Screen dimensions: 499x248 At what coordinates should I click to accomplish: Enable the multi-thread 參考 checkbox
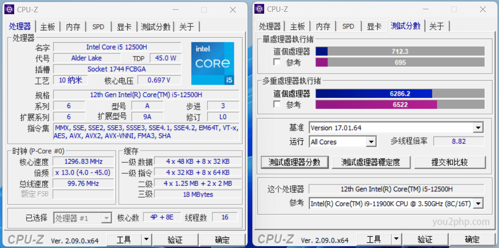pos(277,104)
